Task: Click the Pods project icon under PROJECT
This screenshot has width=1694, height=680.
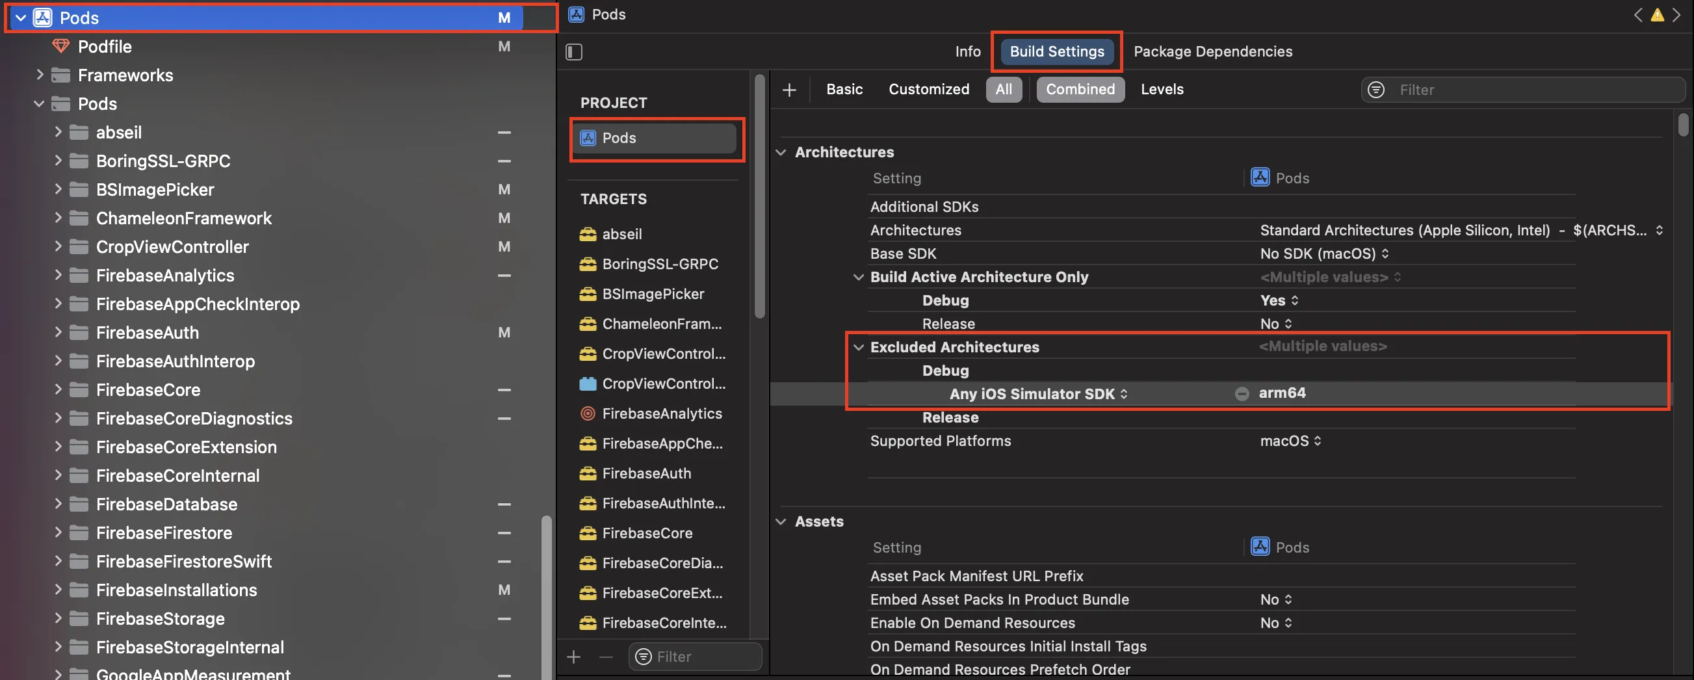Action: click(588, 137)
